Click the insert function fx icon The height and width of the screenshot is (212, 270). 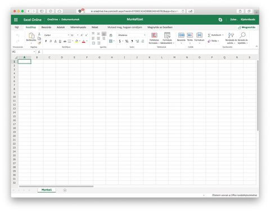pyautogui.click(x=39, y=52)
